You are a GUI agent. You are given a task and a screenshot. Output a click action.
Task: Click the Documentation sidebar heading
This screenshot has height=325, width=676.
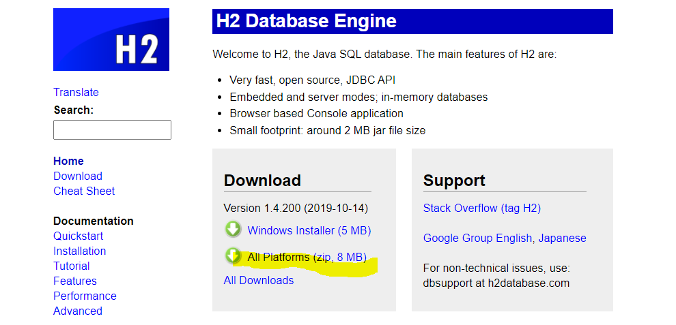point(93,221)
